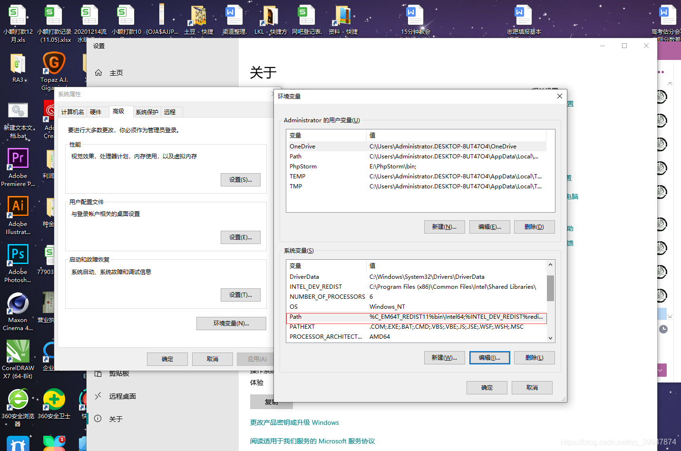The height and width of the screenshot is (451, 681).
Task: Select the 20201214流水 spreadsheet icon on desktop
Action: tap(90, 23)
